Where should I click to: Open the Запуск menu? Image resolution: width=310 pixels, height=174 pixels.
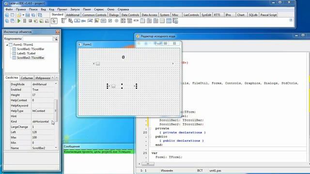[75, 9]
